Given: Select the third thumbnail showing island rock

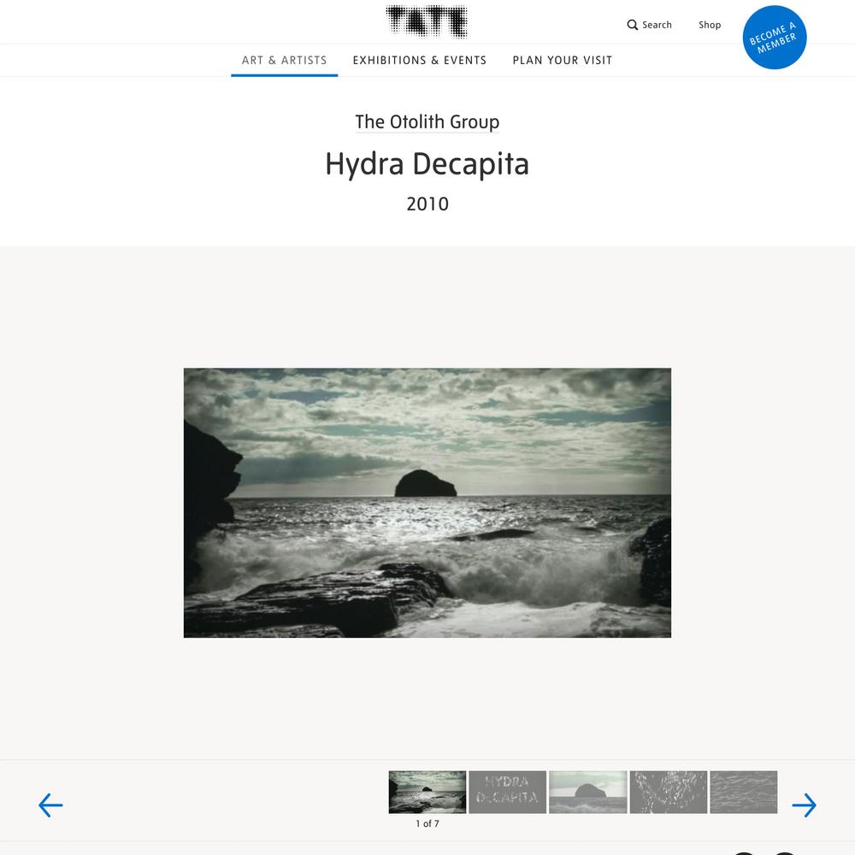Looking at the screenshot, I should pyautogui.click(x=588, y=792).
